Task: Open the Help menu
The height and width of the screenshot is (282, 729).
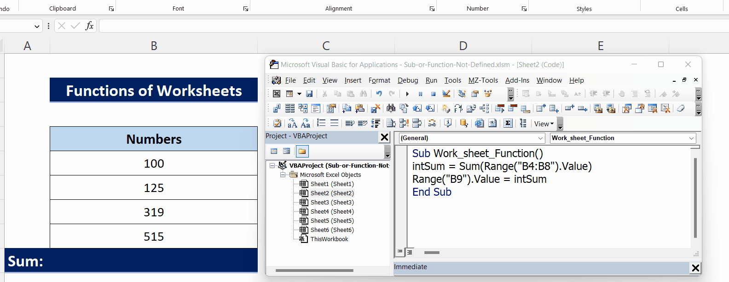Action: 576,80
